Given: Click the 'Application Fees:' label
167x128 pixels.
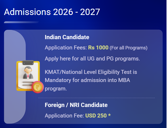Looking at the screenshot, I should coord(66,48).
